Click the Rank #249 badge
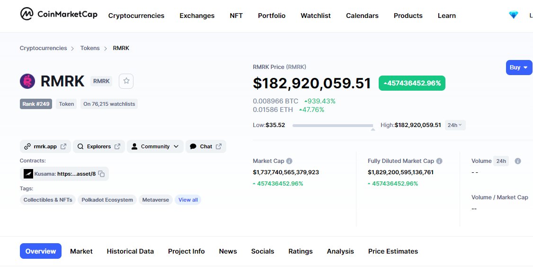This screenshot has width=533, height=272. (36, 104)
